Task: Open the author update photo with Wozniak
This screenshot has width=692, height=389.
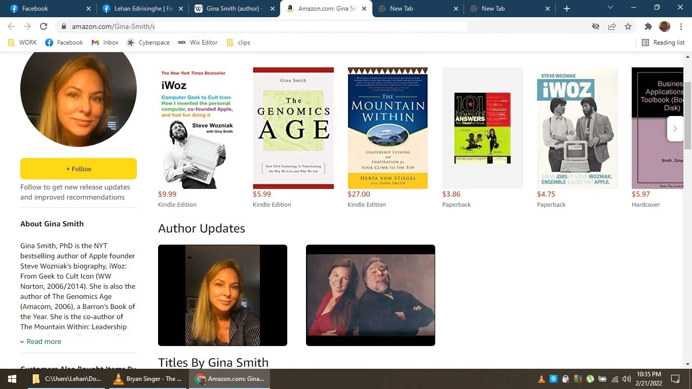Action: click(370, 295)
